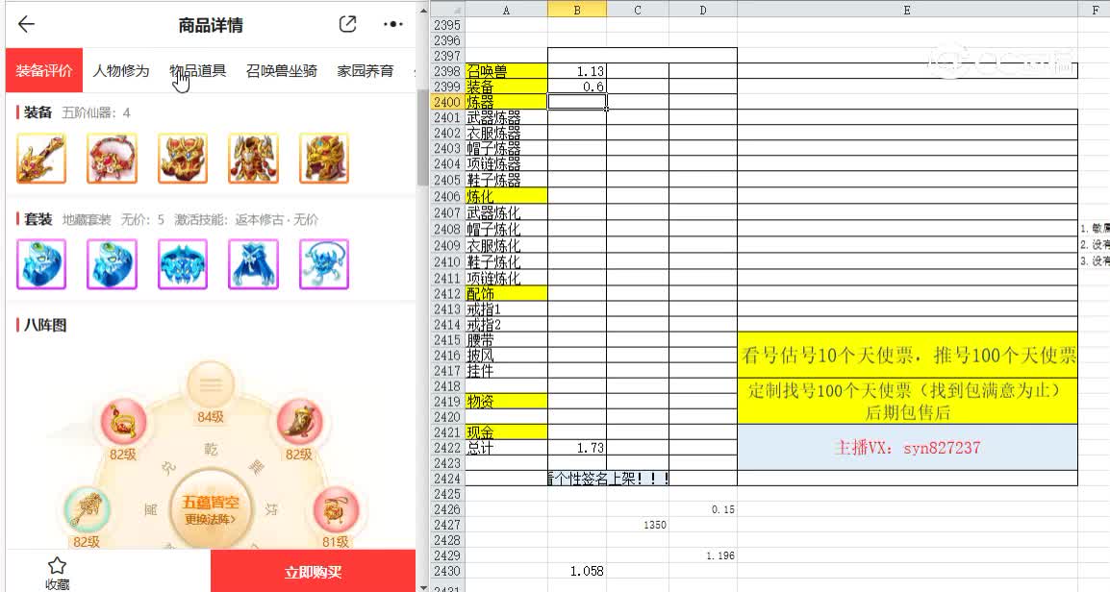Click the 立即购买 button
Viewport: 1110px width, 592px height.
[313, 571]
